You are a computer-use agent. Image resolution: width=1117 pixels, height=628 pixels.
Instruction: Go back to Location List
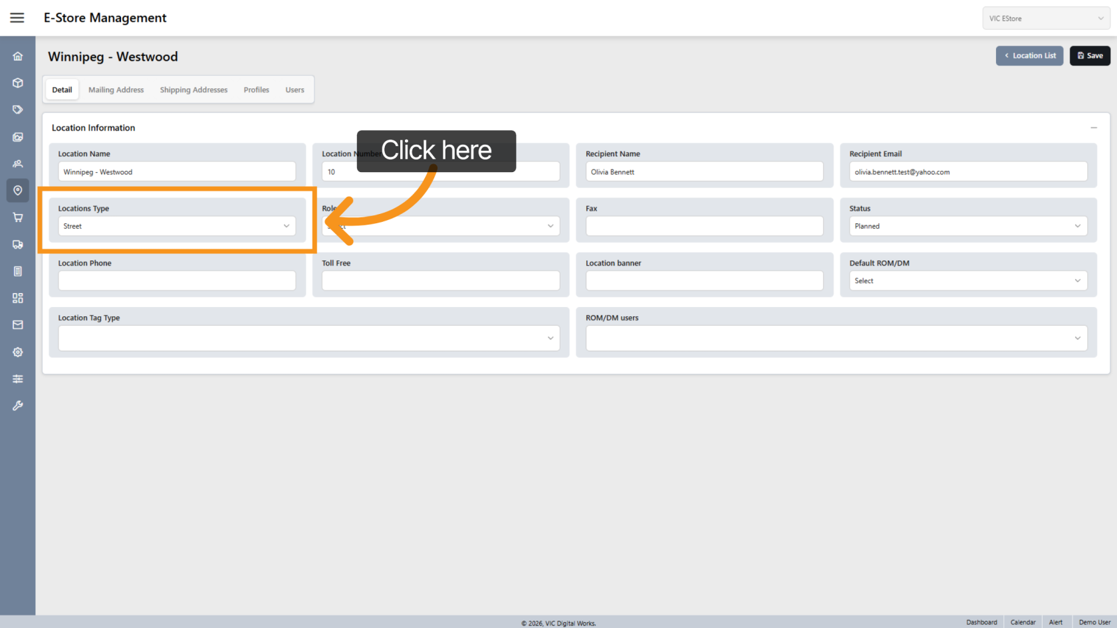click(1029, 56)
